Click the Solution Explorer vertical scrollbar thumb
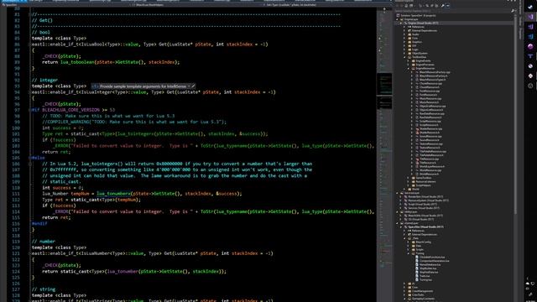 [515, 117]
